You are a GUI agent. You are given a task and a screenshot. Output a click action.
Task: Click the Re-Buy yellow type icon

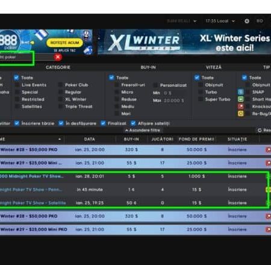[x=241, y=114]
